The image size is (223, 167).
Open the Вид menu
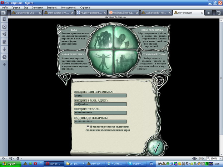click(26, 7)
